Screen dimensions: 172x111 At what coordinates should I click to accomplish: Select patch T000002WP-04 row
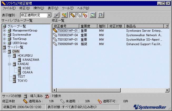coord(111,35)
